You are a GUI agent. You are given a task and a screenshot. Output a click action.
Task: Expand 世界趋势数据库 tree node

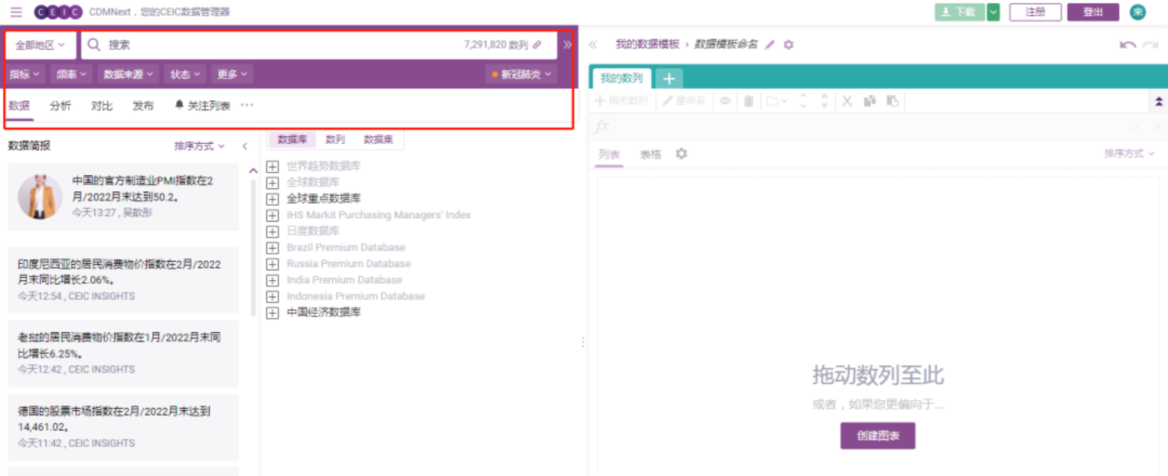click(x=272, y=166)
